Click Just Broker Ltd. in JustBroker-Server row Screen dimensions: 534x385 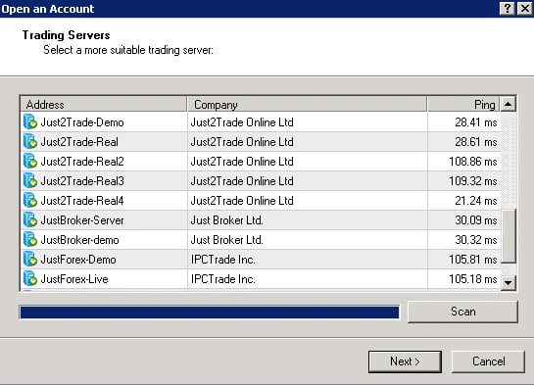click(x=226, y=220)
